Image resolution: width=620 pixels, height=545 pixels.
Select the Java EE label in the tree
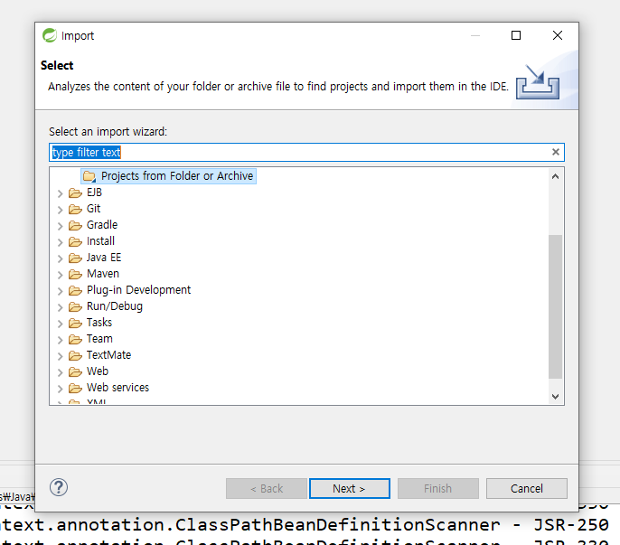[x=104, y=258]
